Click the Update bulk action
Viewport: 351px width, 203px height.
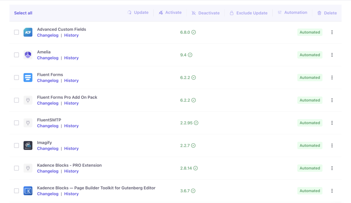point(138,13)
